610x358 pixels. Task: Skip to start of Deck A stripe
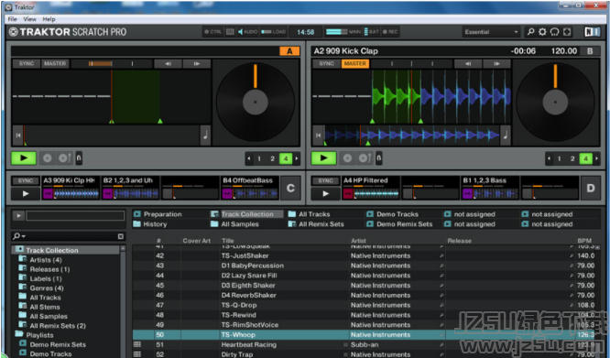click(x=18, y=136)
